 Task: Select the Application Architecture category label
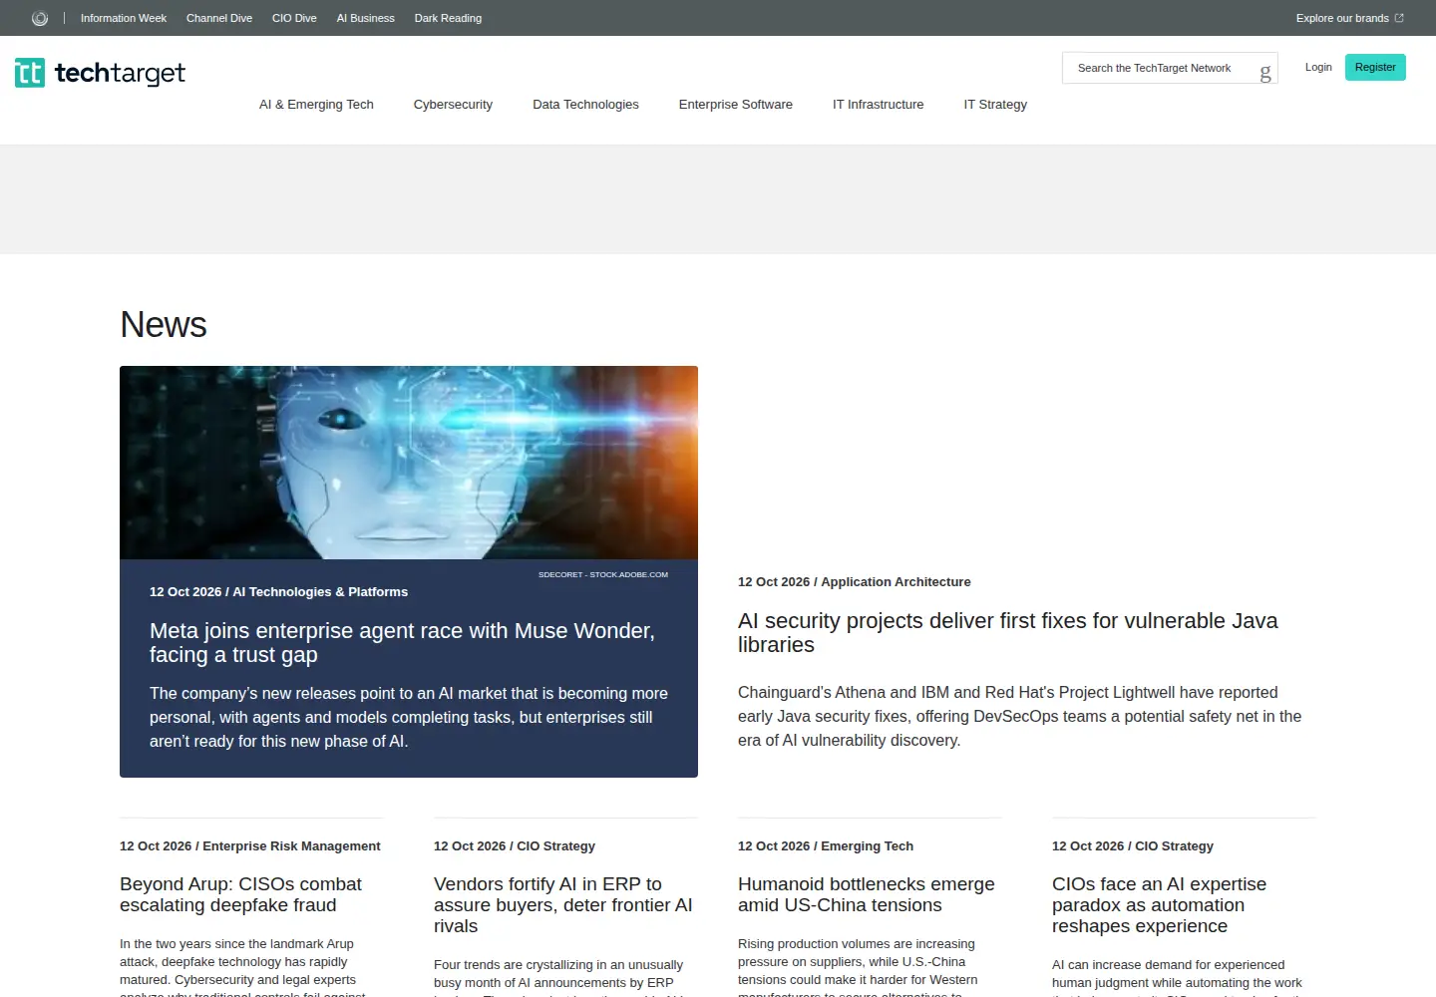[896, 581]
